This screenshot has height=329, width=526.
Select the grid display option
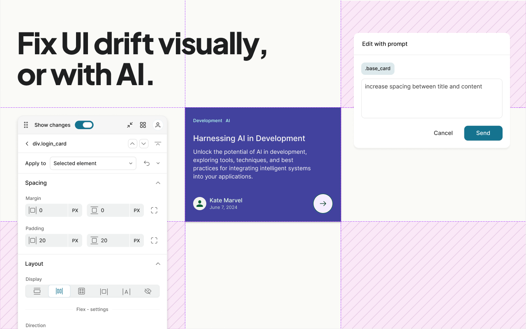point(81,291)
